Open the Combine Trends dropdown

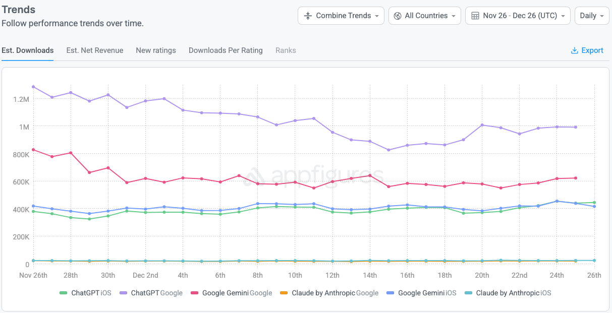click(342, 16)
